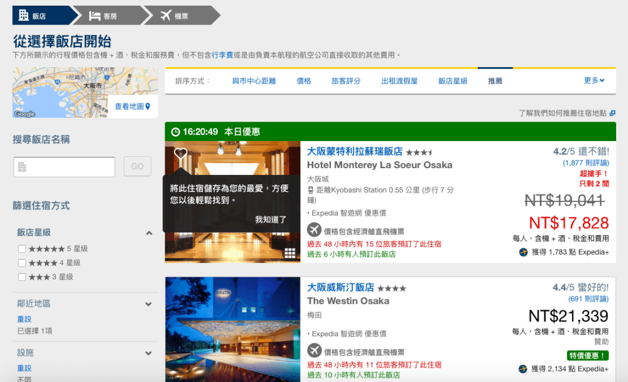The width and height of the screenshot is (628, 382).
Task: Reset the 鄰近地區 filter with 重設
Action: click(x=24, y=319)
